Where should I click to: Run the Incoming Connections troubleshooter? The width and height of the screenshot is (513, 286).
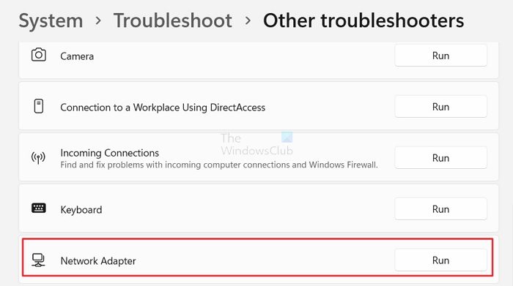tap(440, 158)
